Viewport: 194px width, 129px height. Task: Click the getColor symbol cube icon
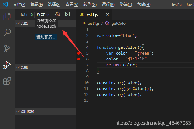pyautogui.click(x=107, y=23)
